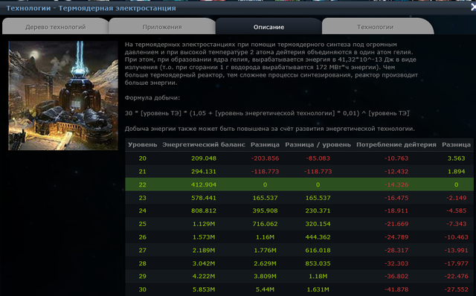Click difference value 395.908
Image resolution: width=476 pixels, height=296 pixels.
click(265, 210)
